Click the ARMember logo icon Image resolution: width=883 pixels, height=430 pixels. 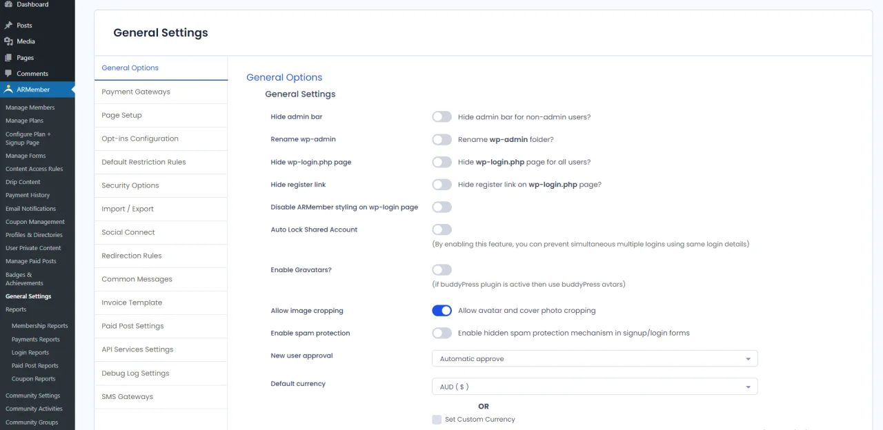(x=8, y=89)
